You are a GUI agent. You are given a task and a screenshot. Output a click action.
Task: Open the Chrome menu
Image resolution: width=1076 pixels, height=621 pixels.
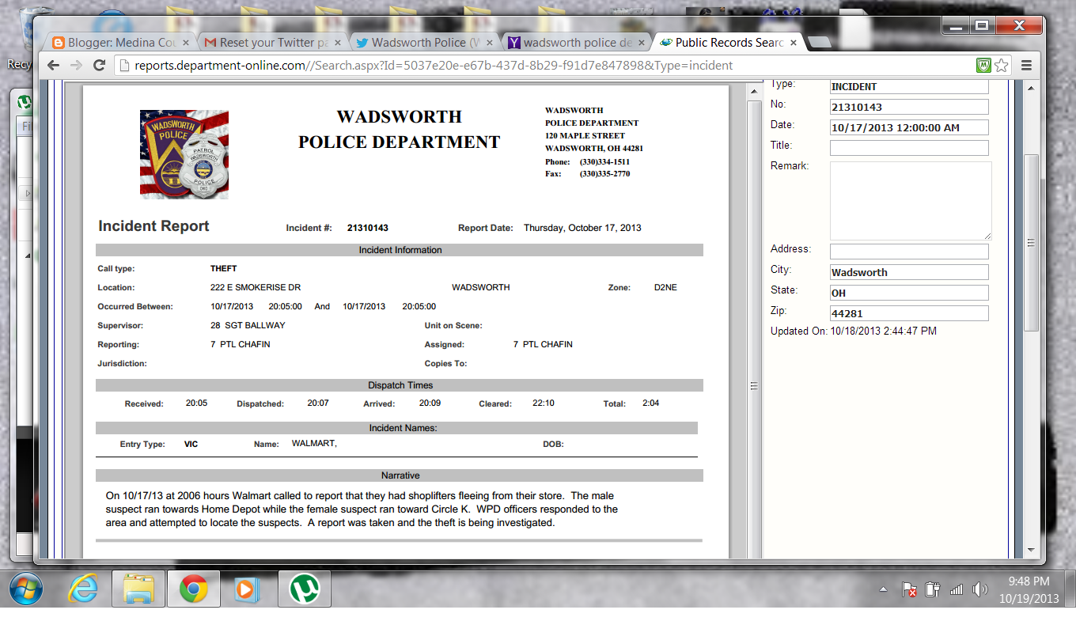[x=1026, y=66]
